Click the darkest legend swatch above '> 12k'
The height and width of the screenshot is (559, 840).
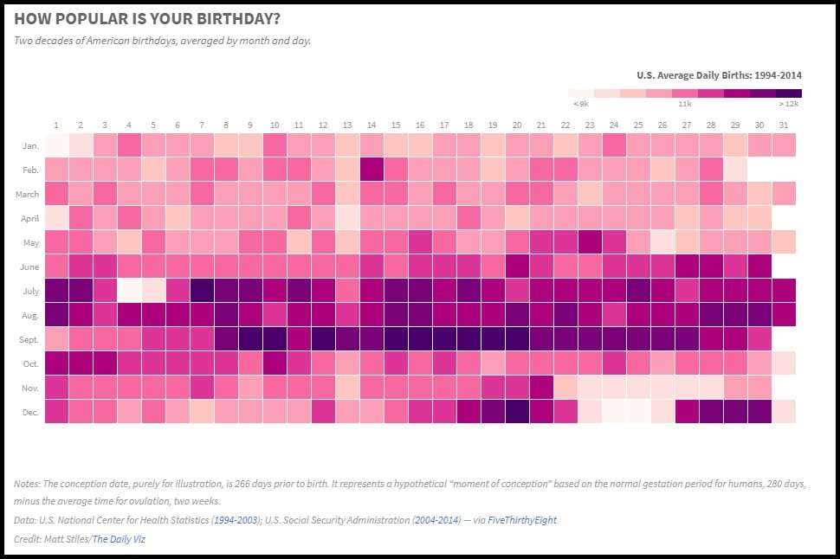(789, 93)
